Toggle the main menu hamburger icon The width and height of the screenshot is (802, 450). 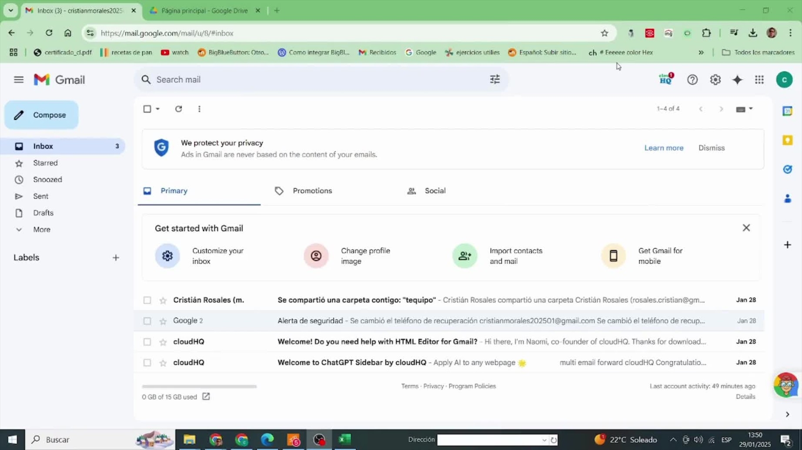[x=19, y=80]
